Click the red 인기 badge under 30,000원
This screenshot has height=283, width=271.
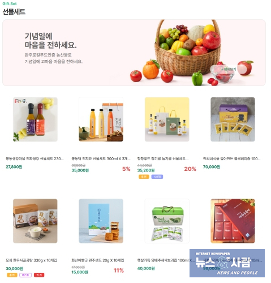click(x=39, y=275)
